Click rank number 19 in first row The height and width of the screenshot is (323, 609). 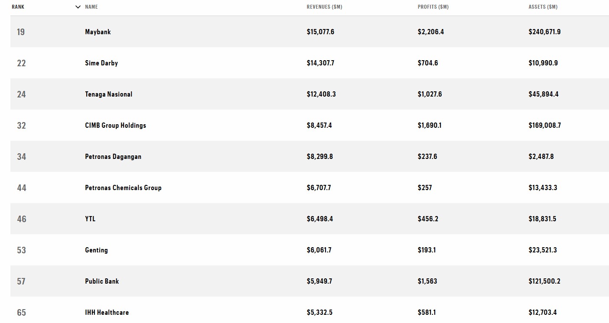click(x=21, y=32)
